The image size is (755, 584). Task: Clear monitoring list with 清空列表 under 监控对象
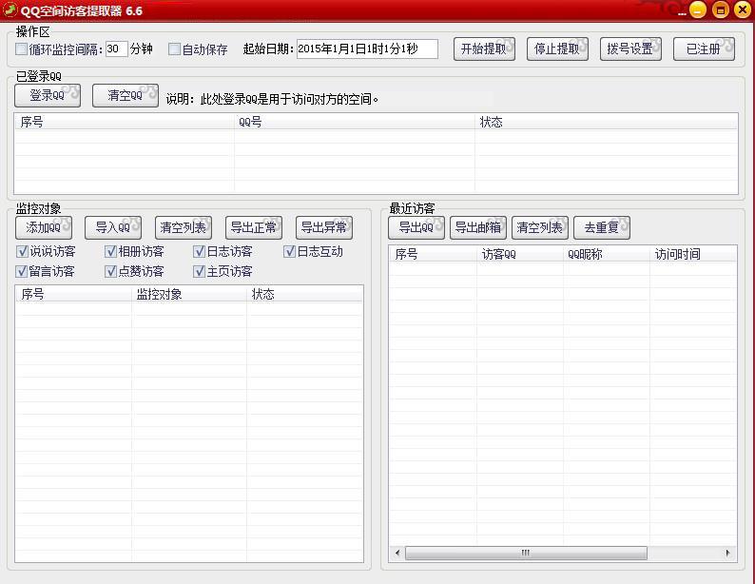pyautogui.click(x=184, y=227)
